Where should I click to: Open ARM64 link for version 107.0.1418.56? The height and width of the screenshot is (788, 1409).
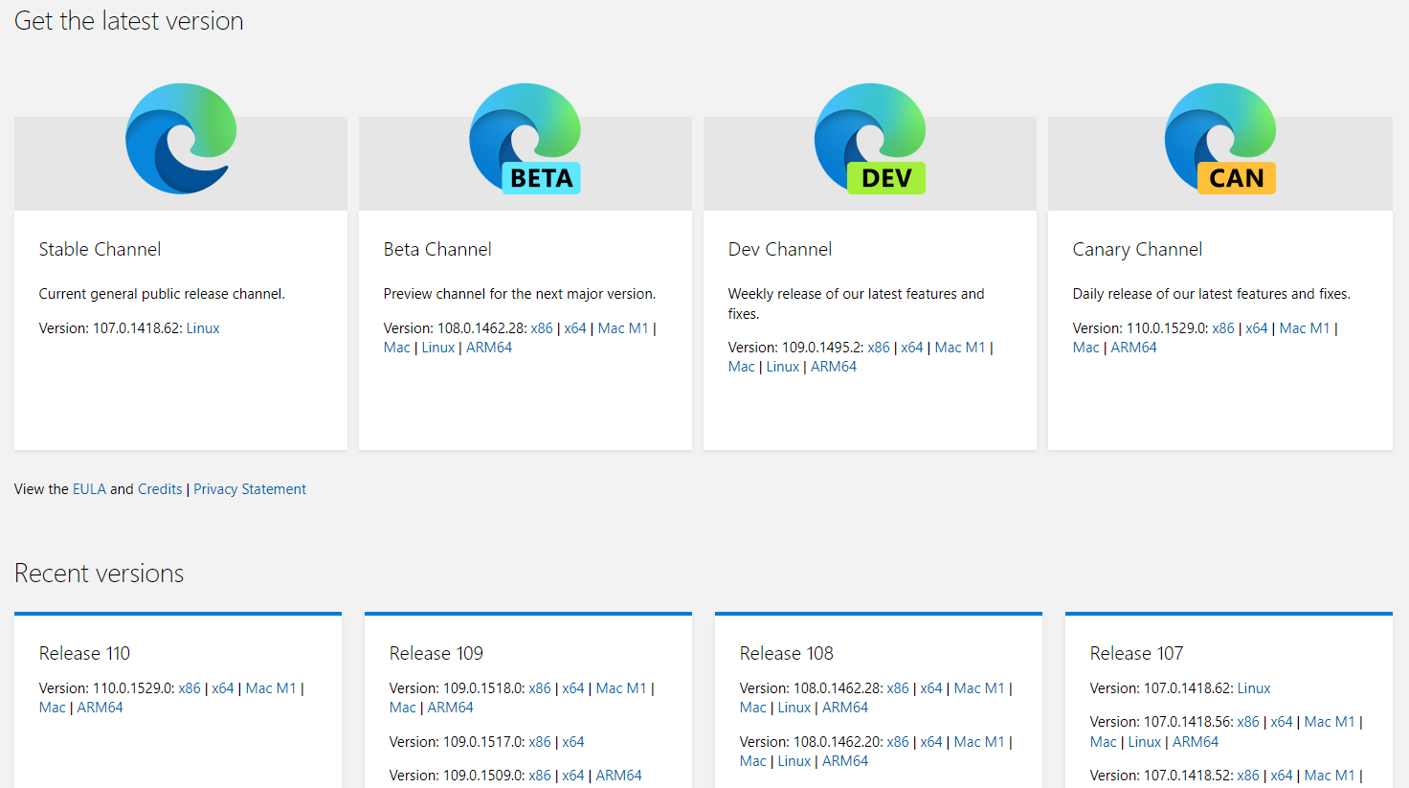1196,742
